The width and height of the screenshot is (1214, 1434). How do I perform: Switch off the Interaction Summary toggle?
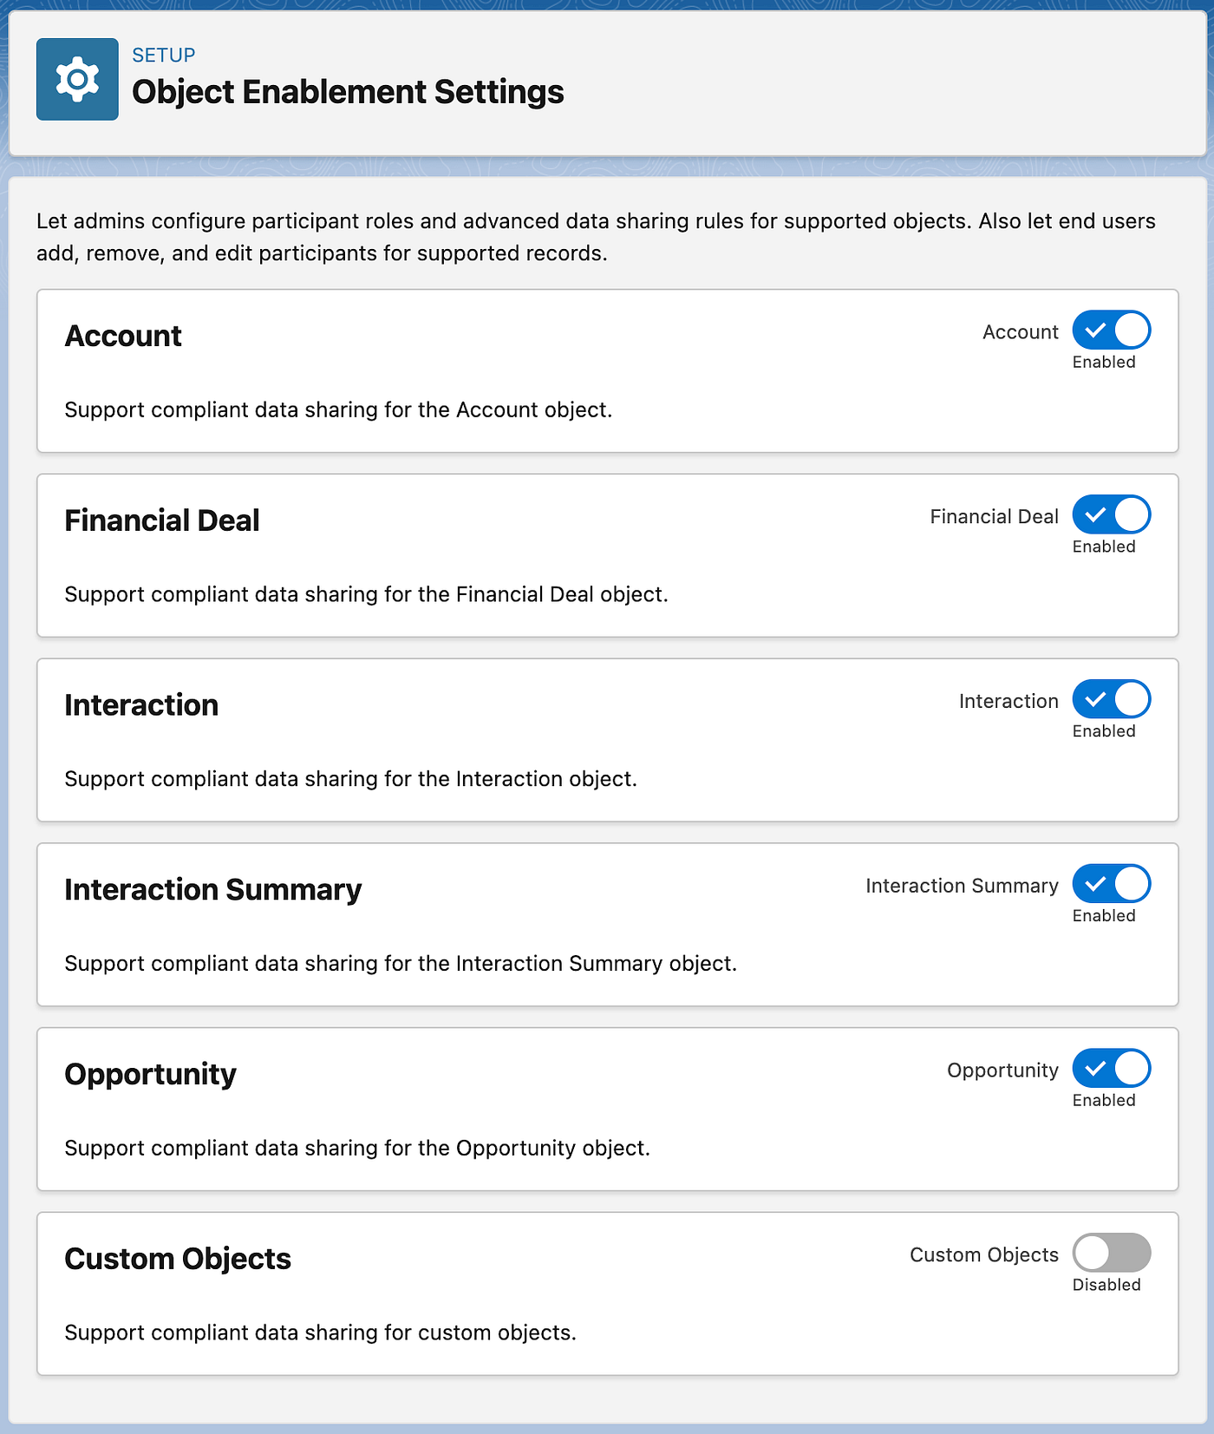point(1111,884)
